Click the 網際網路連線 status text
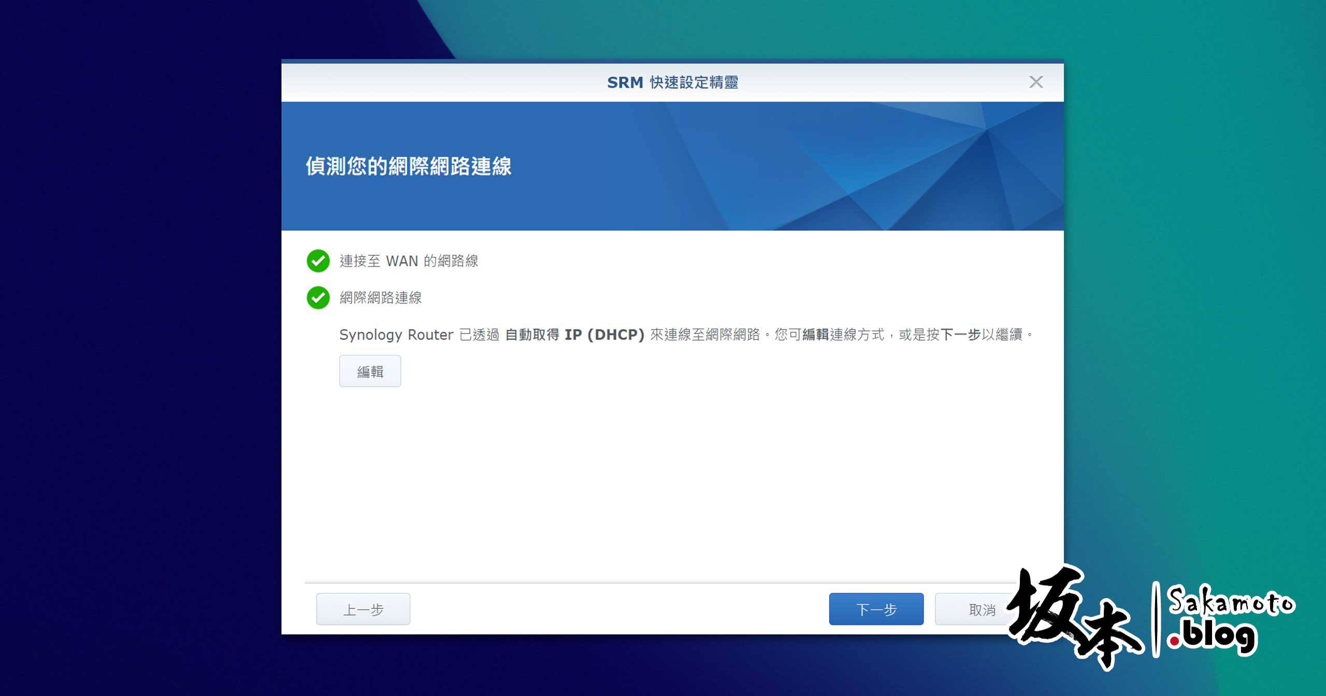This screenshot has height=696, width=1326. 381,297
